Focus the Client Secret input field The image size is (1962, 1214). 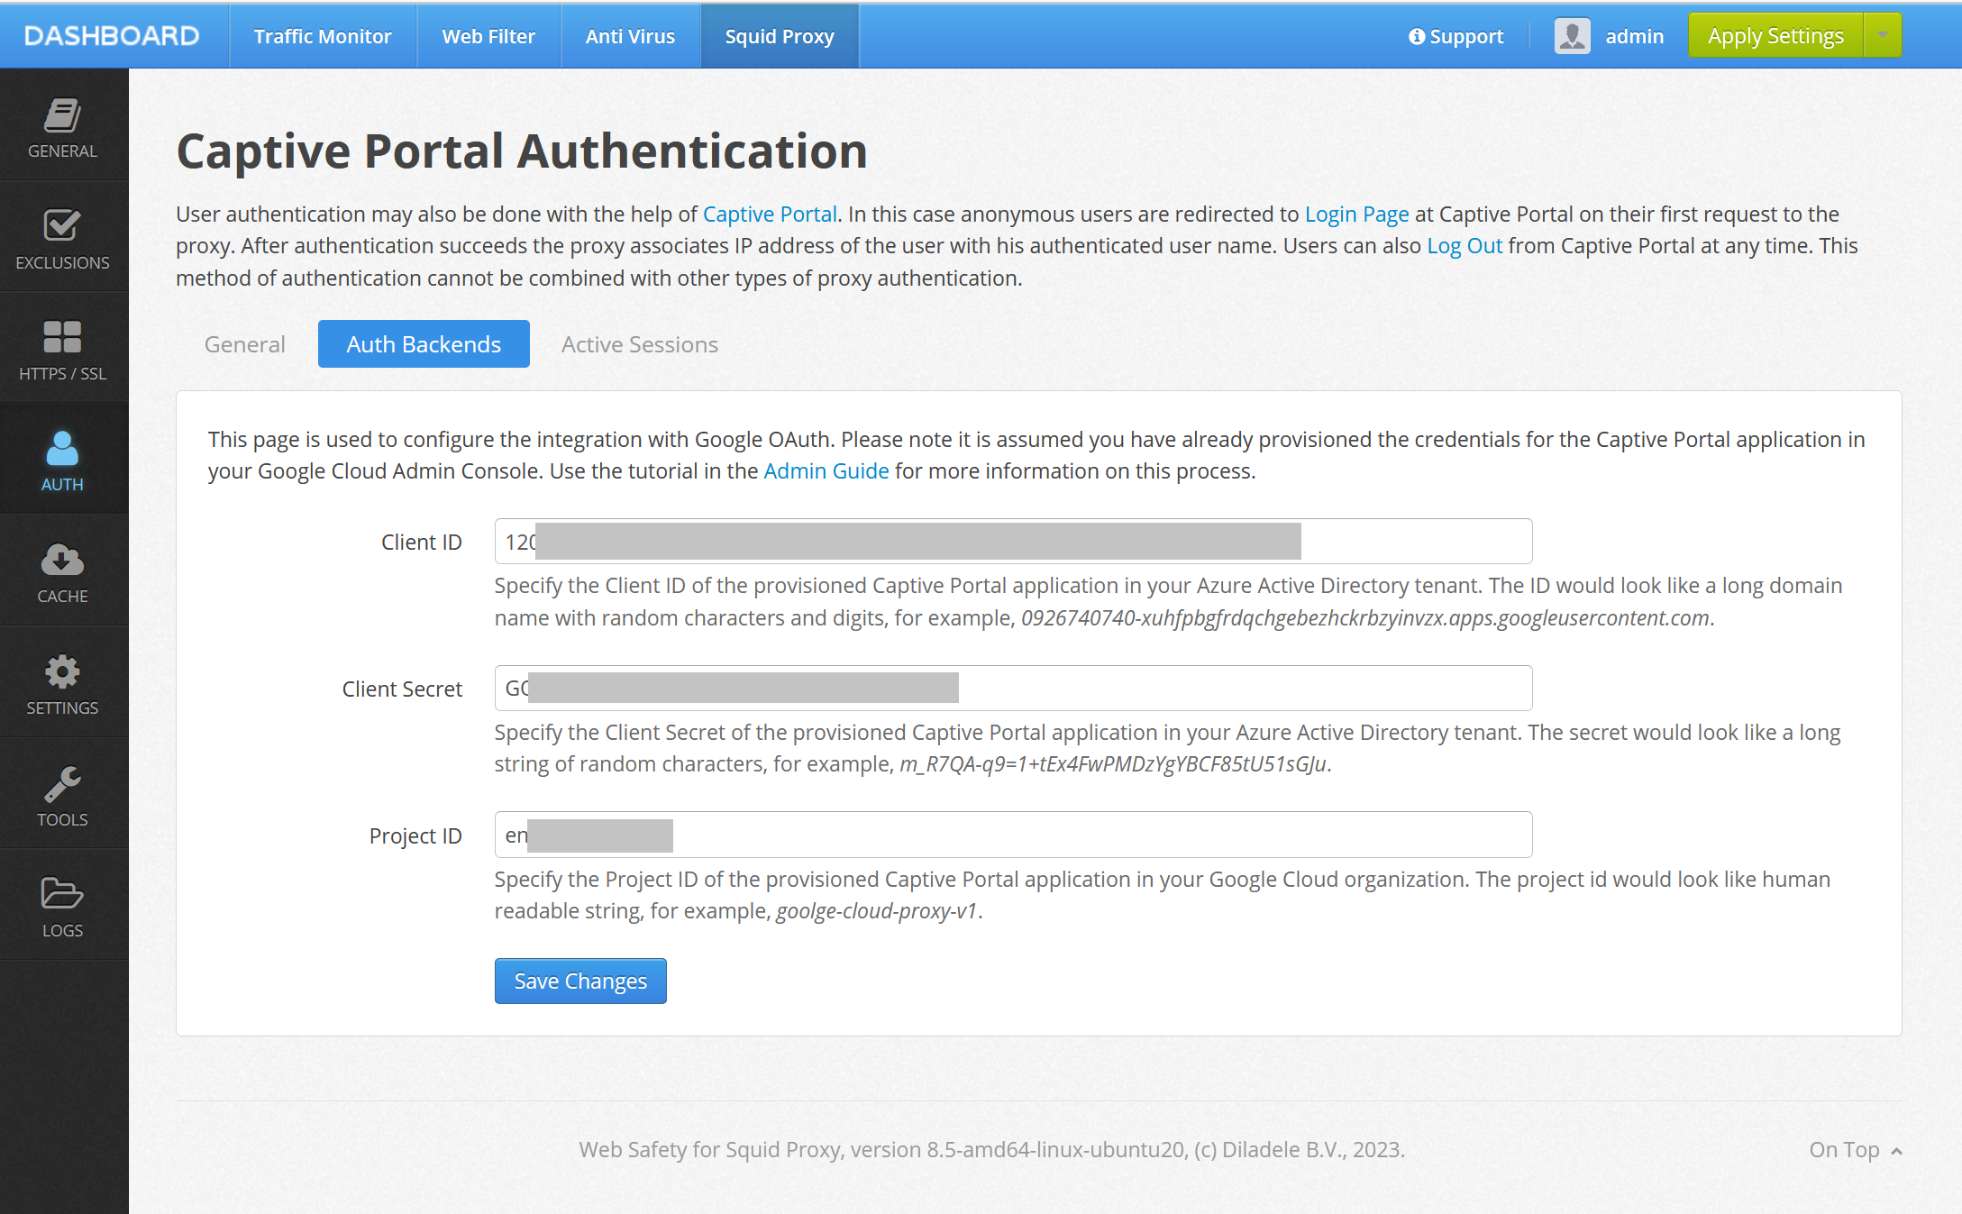click(x=1013, y=689)
